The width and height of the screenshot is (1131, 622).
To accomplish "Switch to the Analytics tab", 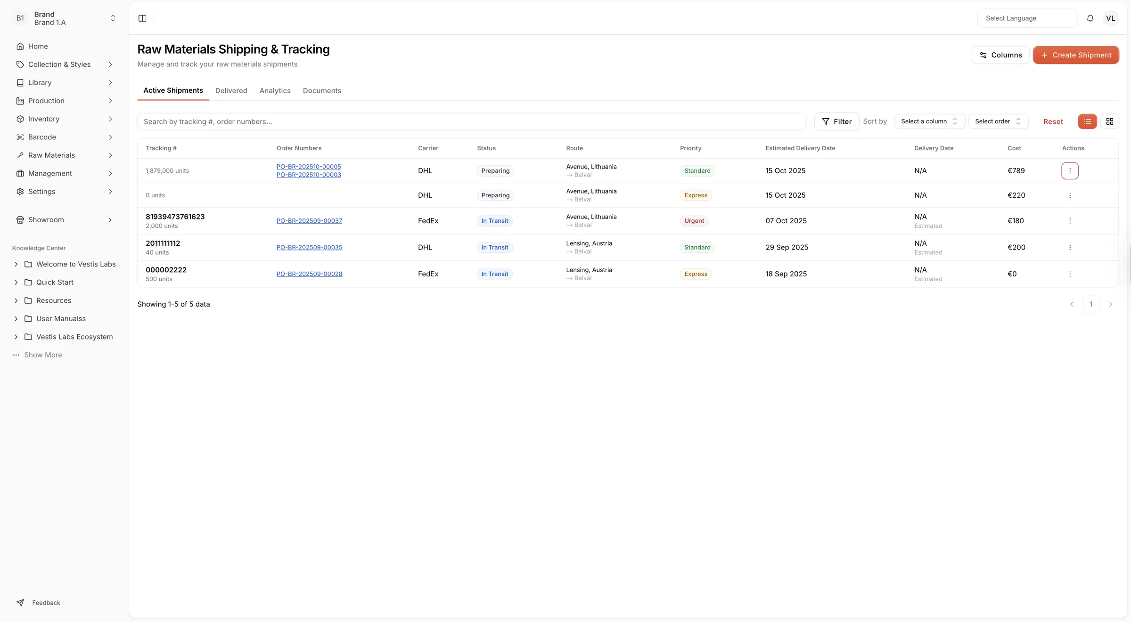I will pos(275,91).
